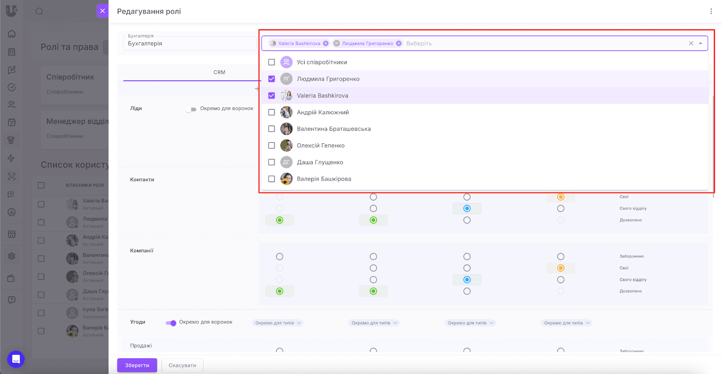Click the search magnifier icon
Image resolution: width=722 pixels, height=374 pixels.
tap(40, 11)
